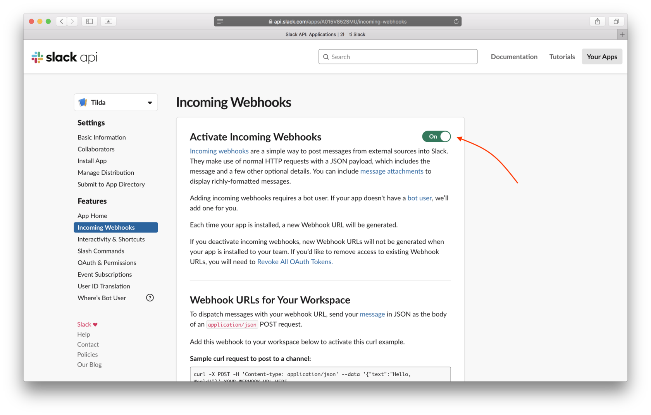Screen dimensions: 651x415
Task: Open Your Apps
Action: pyautogui.click(x=602, y=57)
